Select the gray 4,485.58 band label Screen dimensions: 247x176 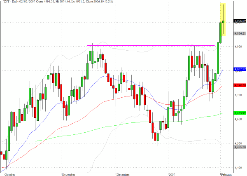[240, 147]
